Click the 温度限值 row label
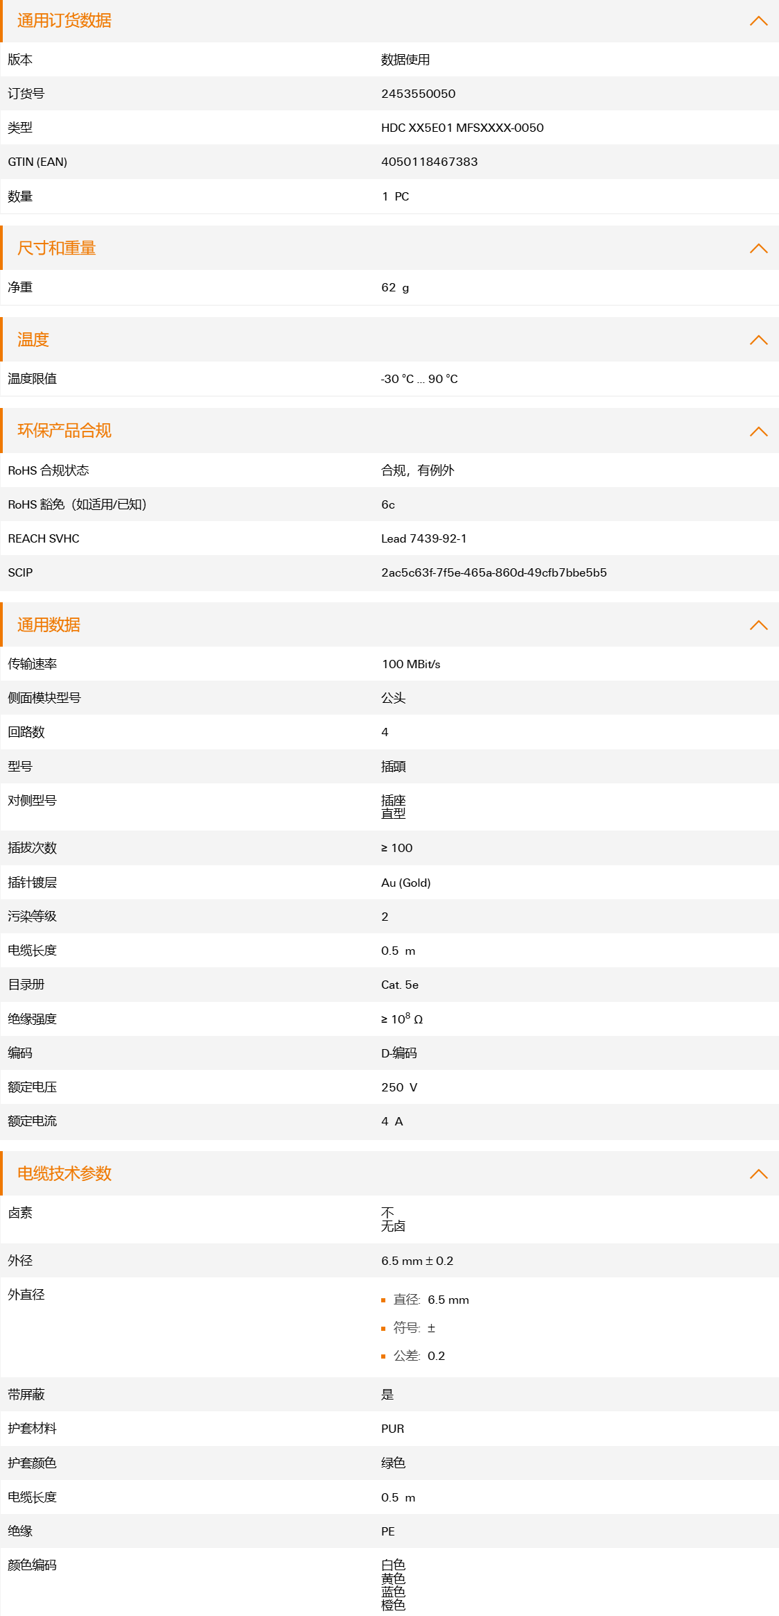The width and height of the screenshot is (779, 1616). [32, 379]
